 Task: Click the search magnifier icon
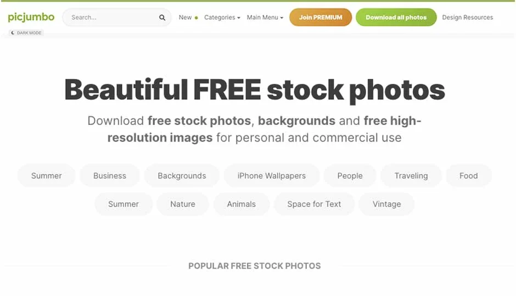(162, 18)
